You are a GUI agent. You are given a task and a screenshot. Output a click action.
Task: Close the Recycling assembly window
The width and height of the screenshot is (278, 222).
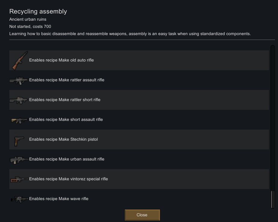click(x=142, y=215)
